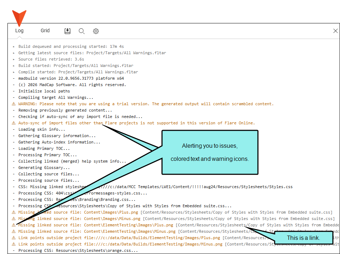Screen dimensions: 340x254
Task: Open the log settings gear icon
Action: click(96, 31)
